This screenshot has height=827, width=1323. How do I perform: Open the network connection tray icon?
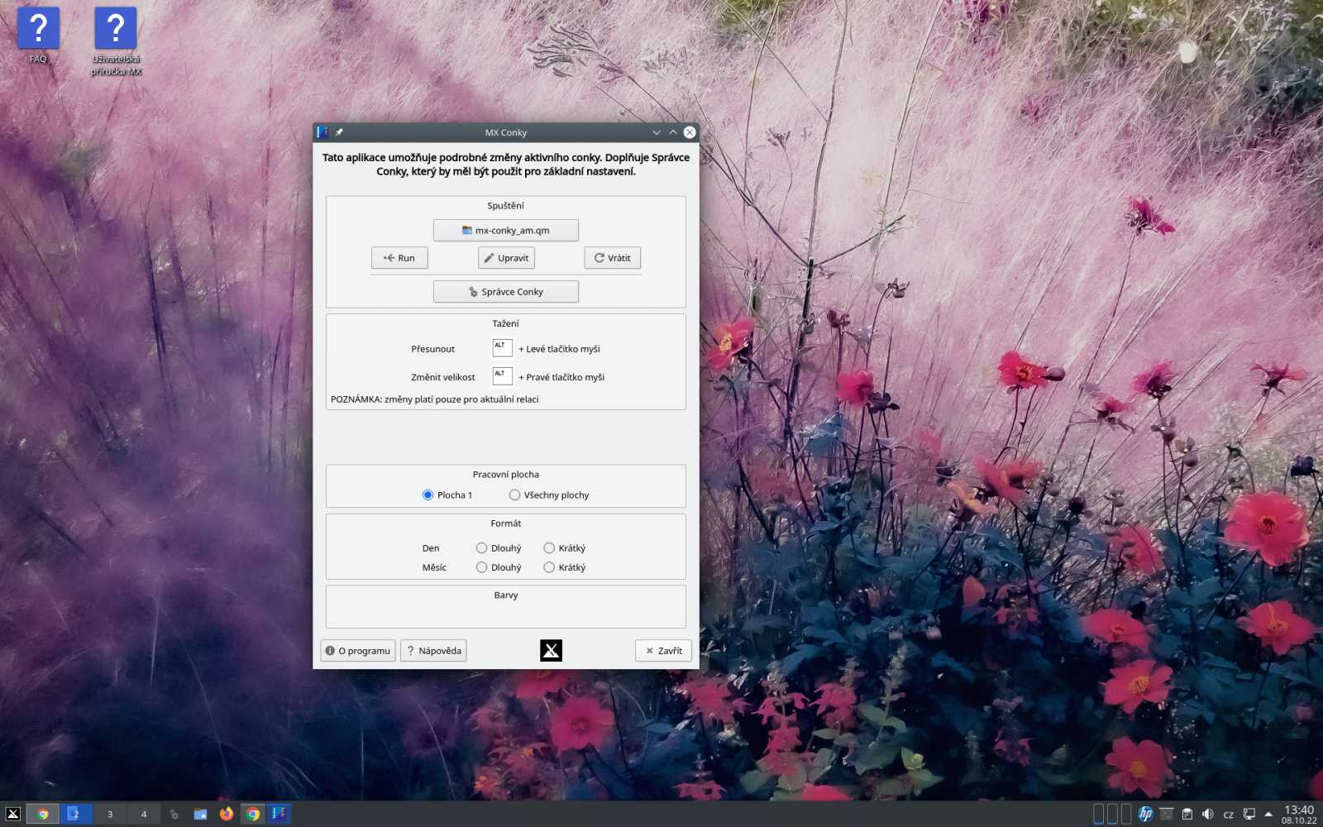(1249, 814)
